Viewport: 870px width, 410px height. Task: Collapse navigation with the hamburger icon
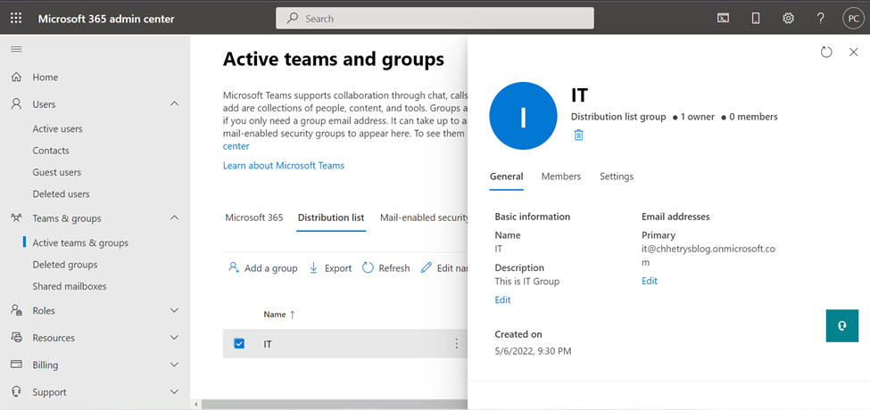tap(17, 49)
